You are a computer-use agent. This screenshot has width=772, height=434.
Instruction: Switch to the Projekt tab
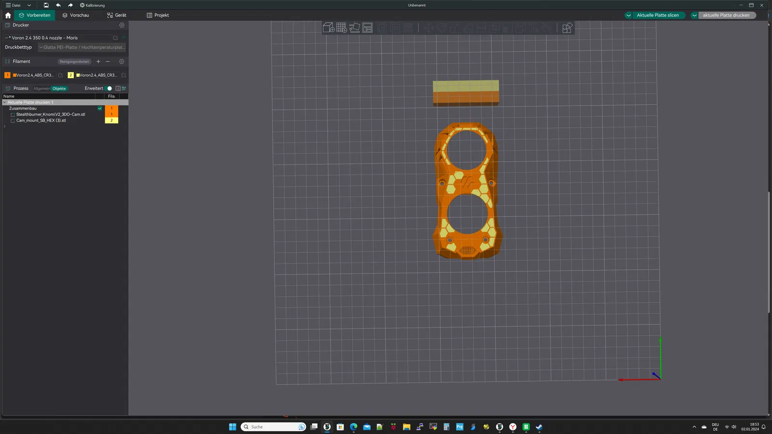pos(158,15)
